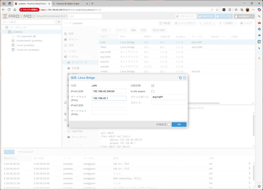Go back with the browser back arrow
Image resolution: width=263 pixels, height=190 pixels.
(3, 10)
